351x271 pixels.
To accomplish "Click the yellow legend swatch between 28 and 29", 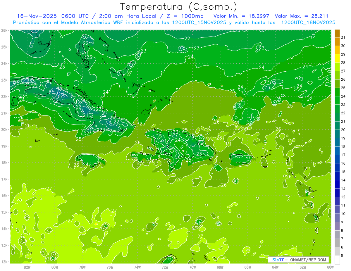I will pos(337,58).
